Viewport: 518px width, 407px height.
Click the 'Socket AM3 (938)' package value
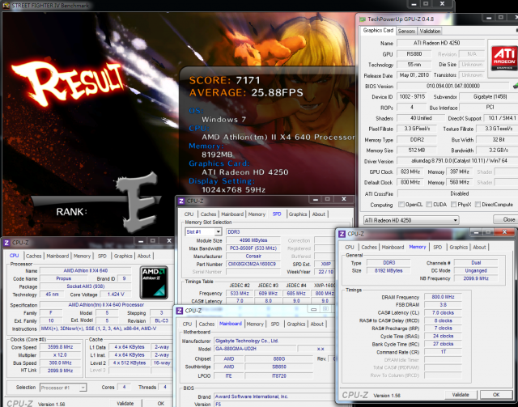[x=85, y=286]
